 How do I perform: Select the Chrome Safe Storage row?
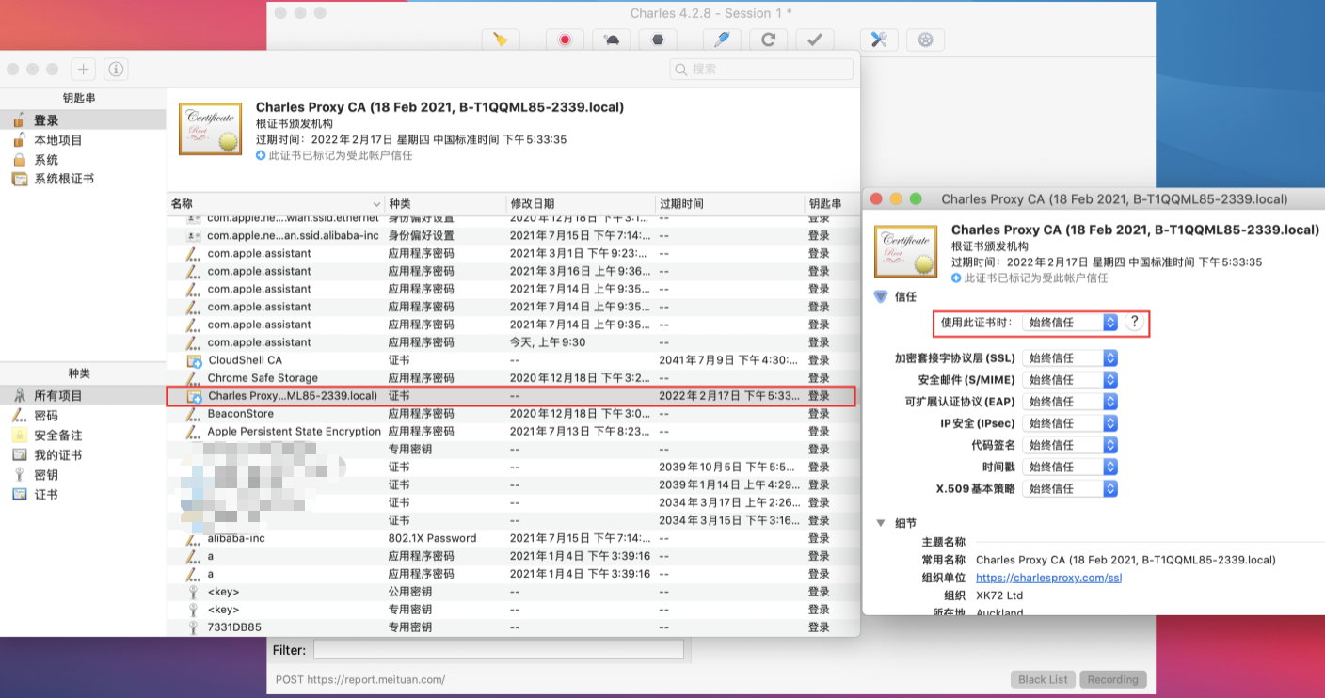pyautogui.click(x=513, y=378)
